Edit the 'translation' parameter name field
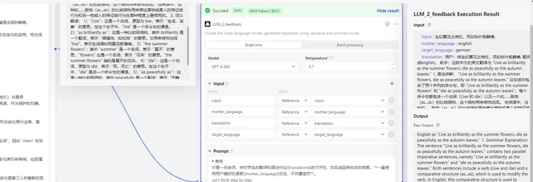The image size is (533, 182). click(241, 123)
